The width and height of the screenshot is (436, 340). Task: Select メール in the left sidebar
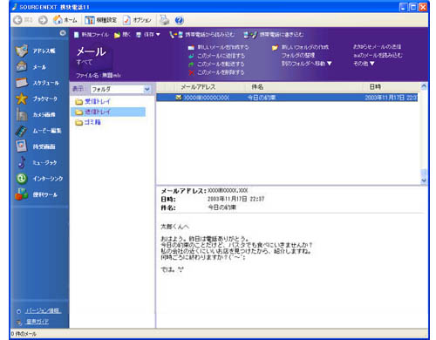click(31, 67)
